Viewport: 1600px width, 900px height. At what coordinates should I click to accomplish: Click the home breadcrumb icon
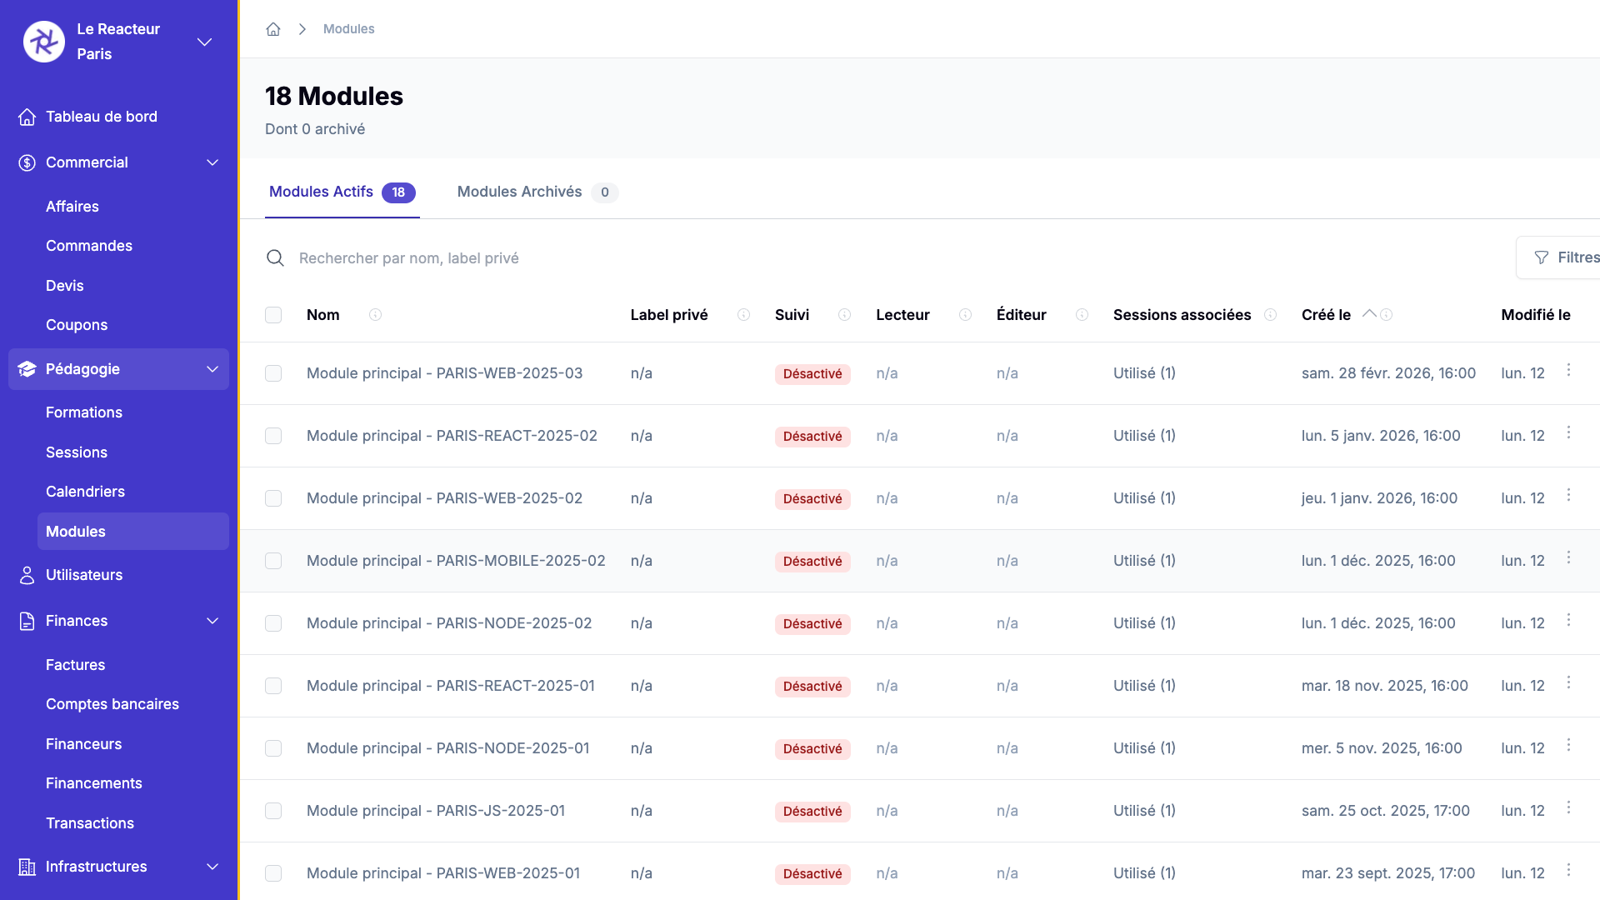(272, 29)
